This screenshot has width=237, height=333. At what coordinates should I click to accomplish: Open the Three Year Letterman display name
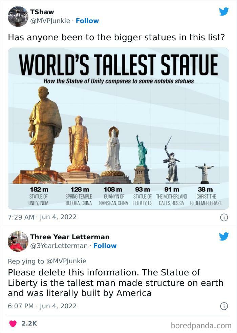coord(70,237)
